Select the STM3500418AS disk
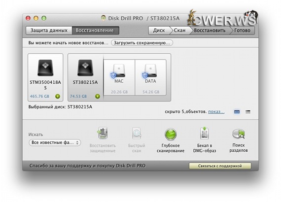This screenshot has width=281, height=202. tap(45, 77)
